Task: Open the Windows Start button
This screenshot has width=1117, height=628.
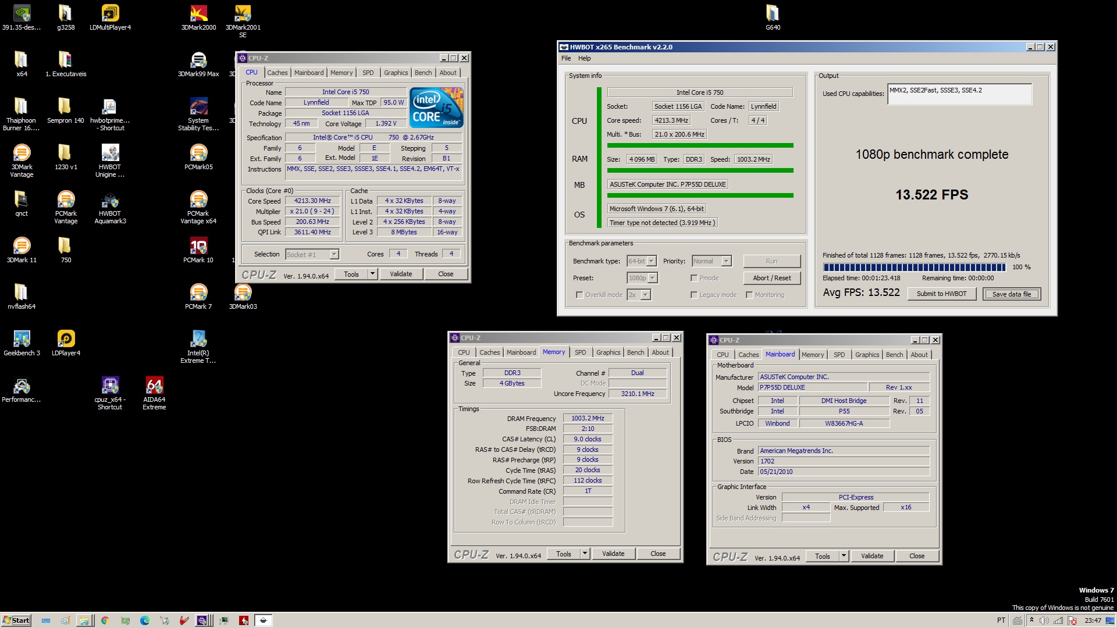Action: coord(16,620)
